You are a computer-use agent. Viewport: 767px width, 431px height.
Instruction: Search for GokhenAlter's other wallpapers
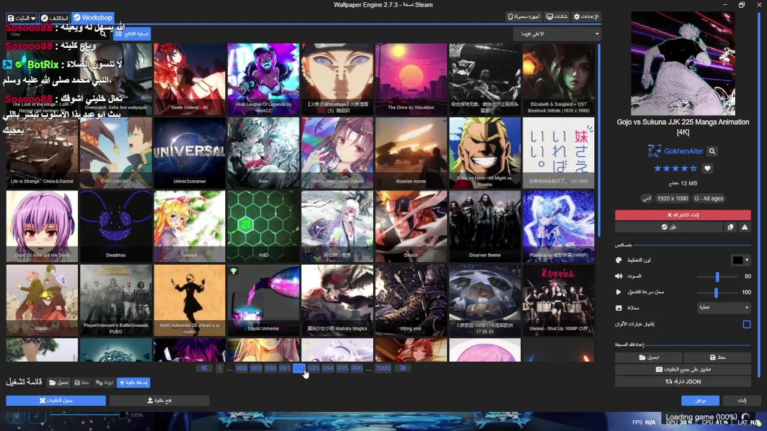712,151
